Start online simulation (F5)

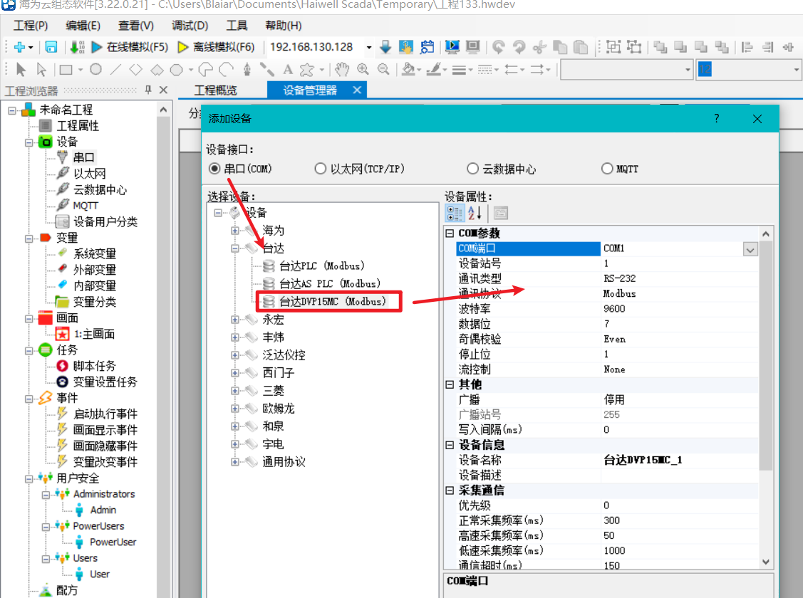[130, 47]
